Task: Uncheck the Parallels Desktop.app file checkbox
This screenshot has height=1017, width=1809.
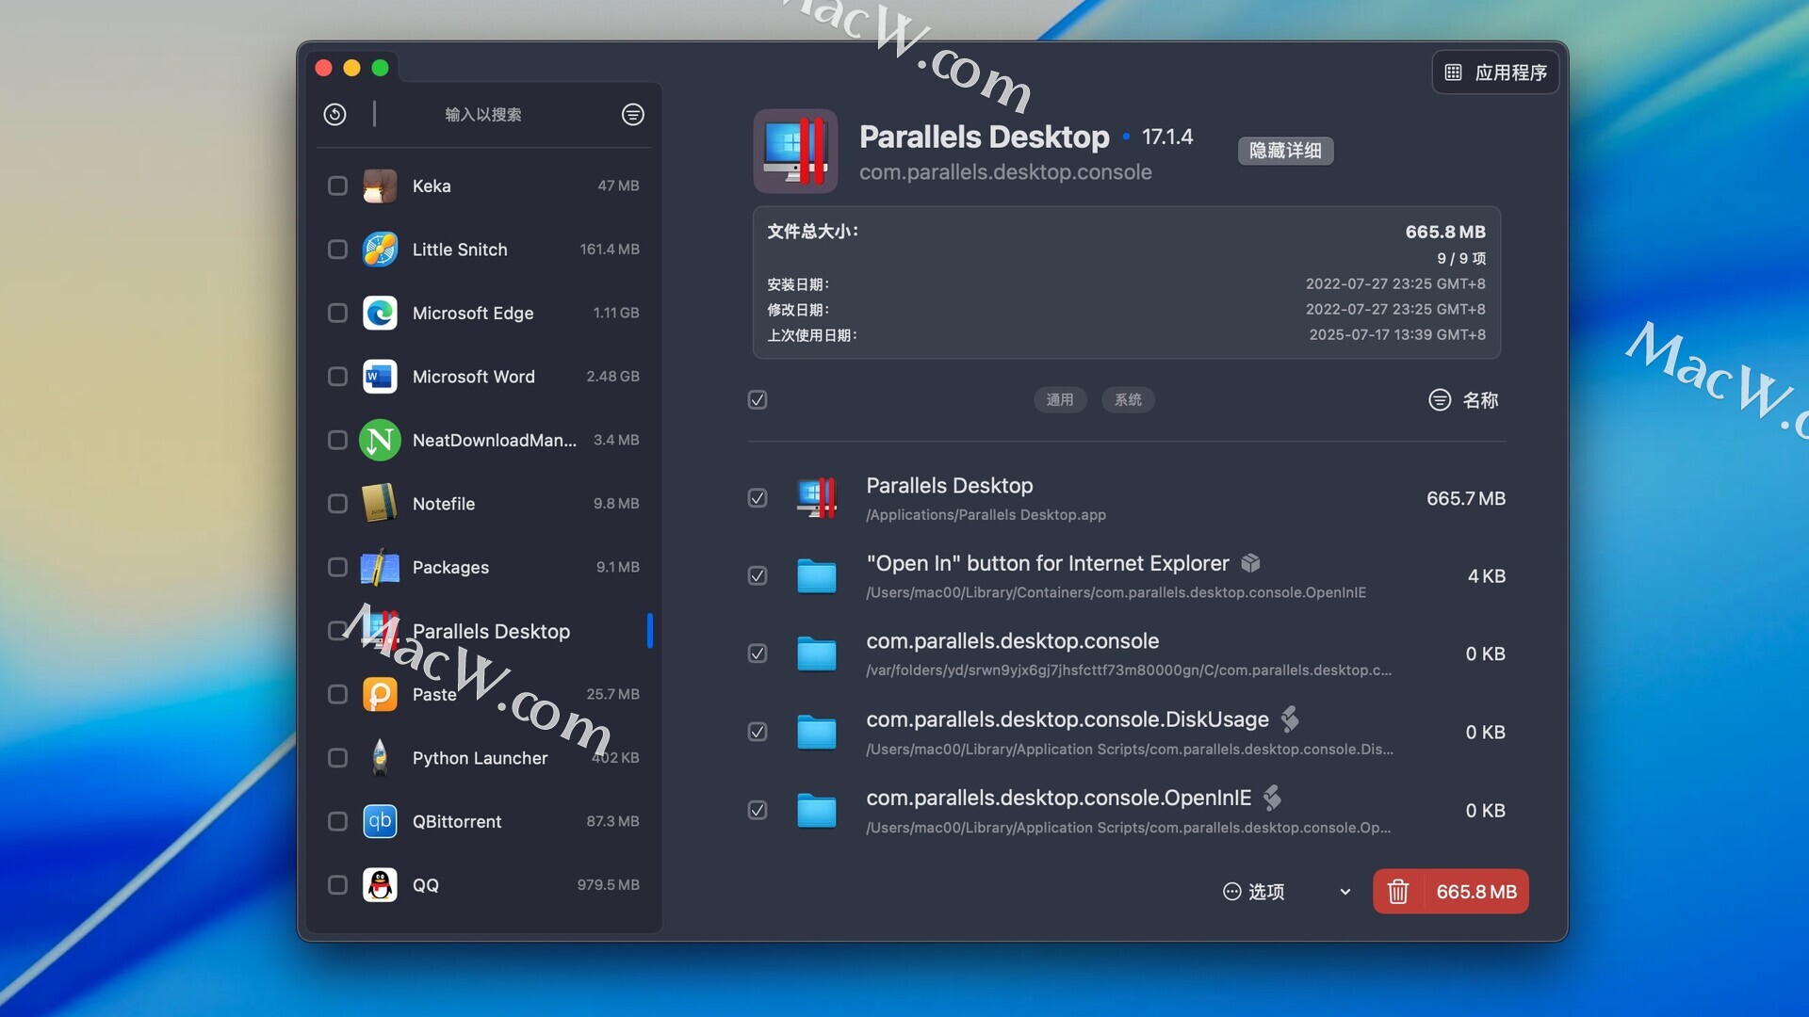Action: [x=758, y=498]
